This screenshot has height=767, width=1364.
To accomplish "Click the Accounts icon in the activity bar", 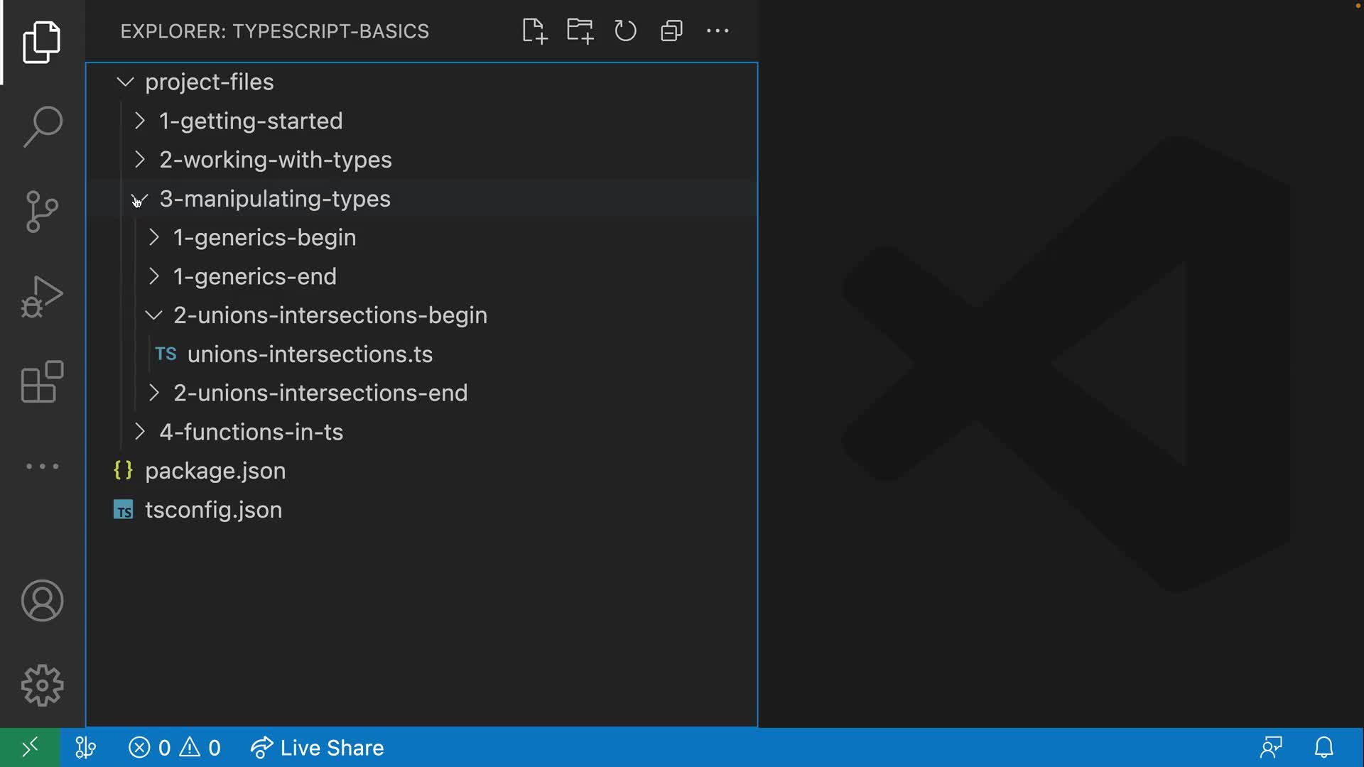I will [x=42, y=600].
